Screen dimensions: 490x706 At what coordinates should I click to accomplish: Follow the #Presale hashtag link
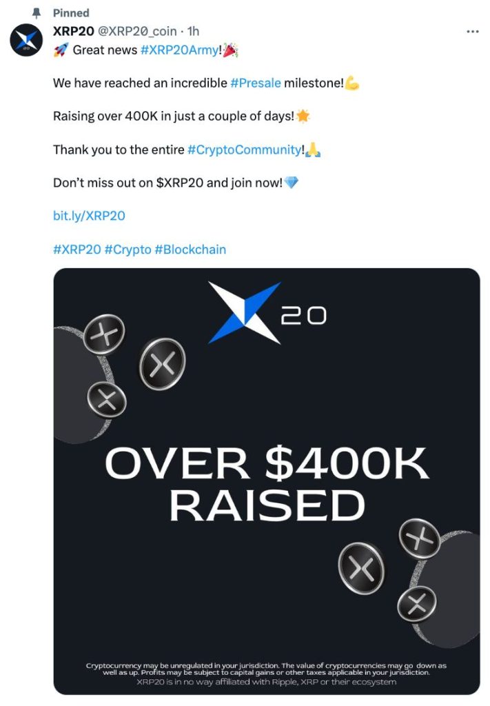click(256, 83)
